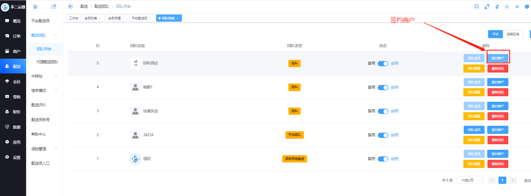Click the avatar of team 码科测试
The image size is (531, 196).
[x=135, y=63]
